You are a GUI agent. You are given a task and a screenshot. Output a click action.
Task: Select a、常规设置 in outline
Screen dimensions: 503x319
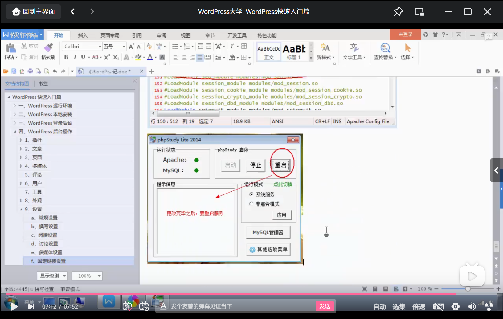point(44,218)
